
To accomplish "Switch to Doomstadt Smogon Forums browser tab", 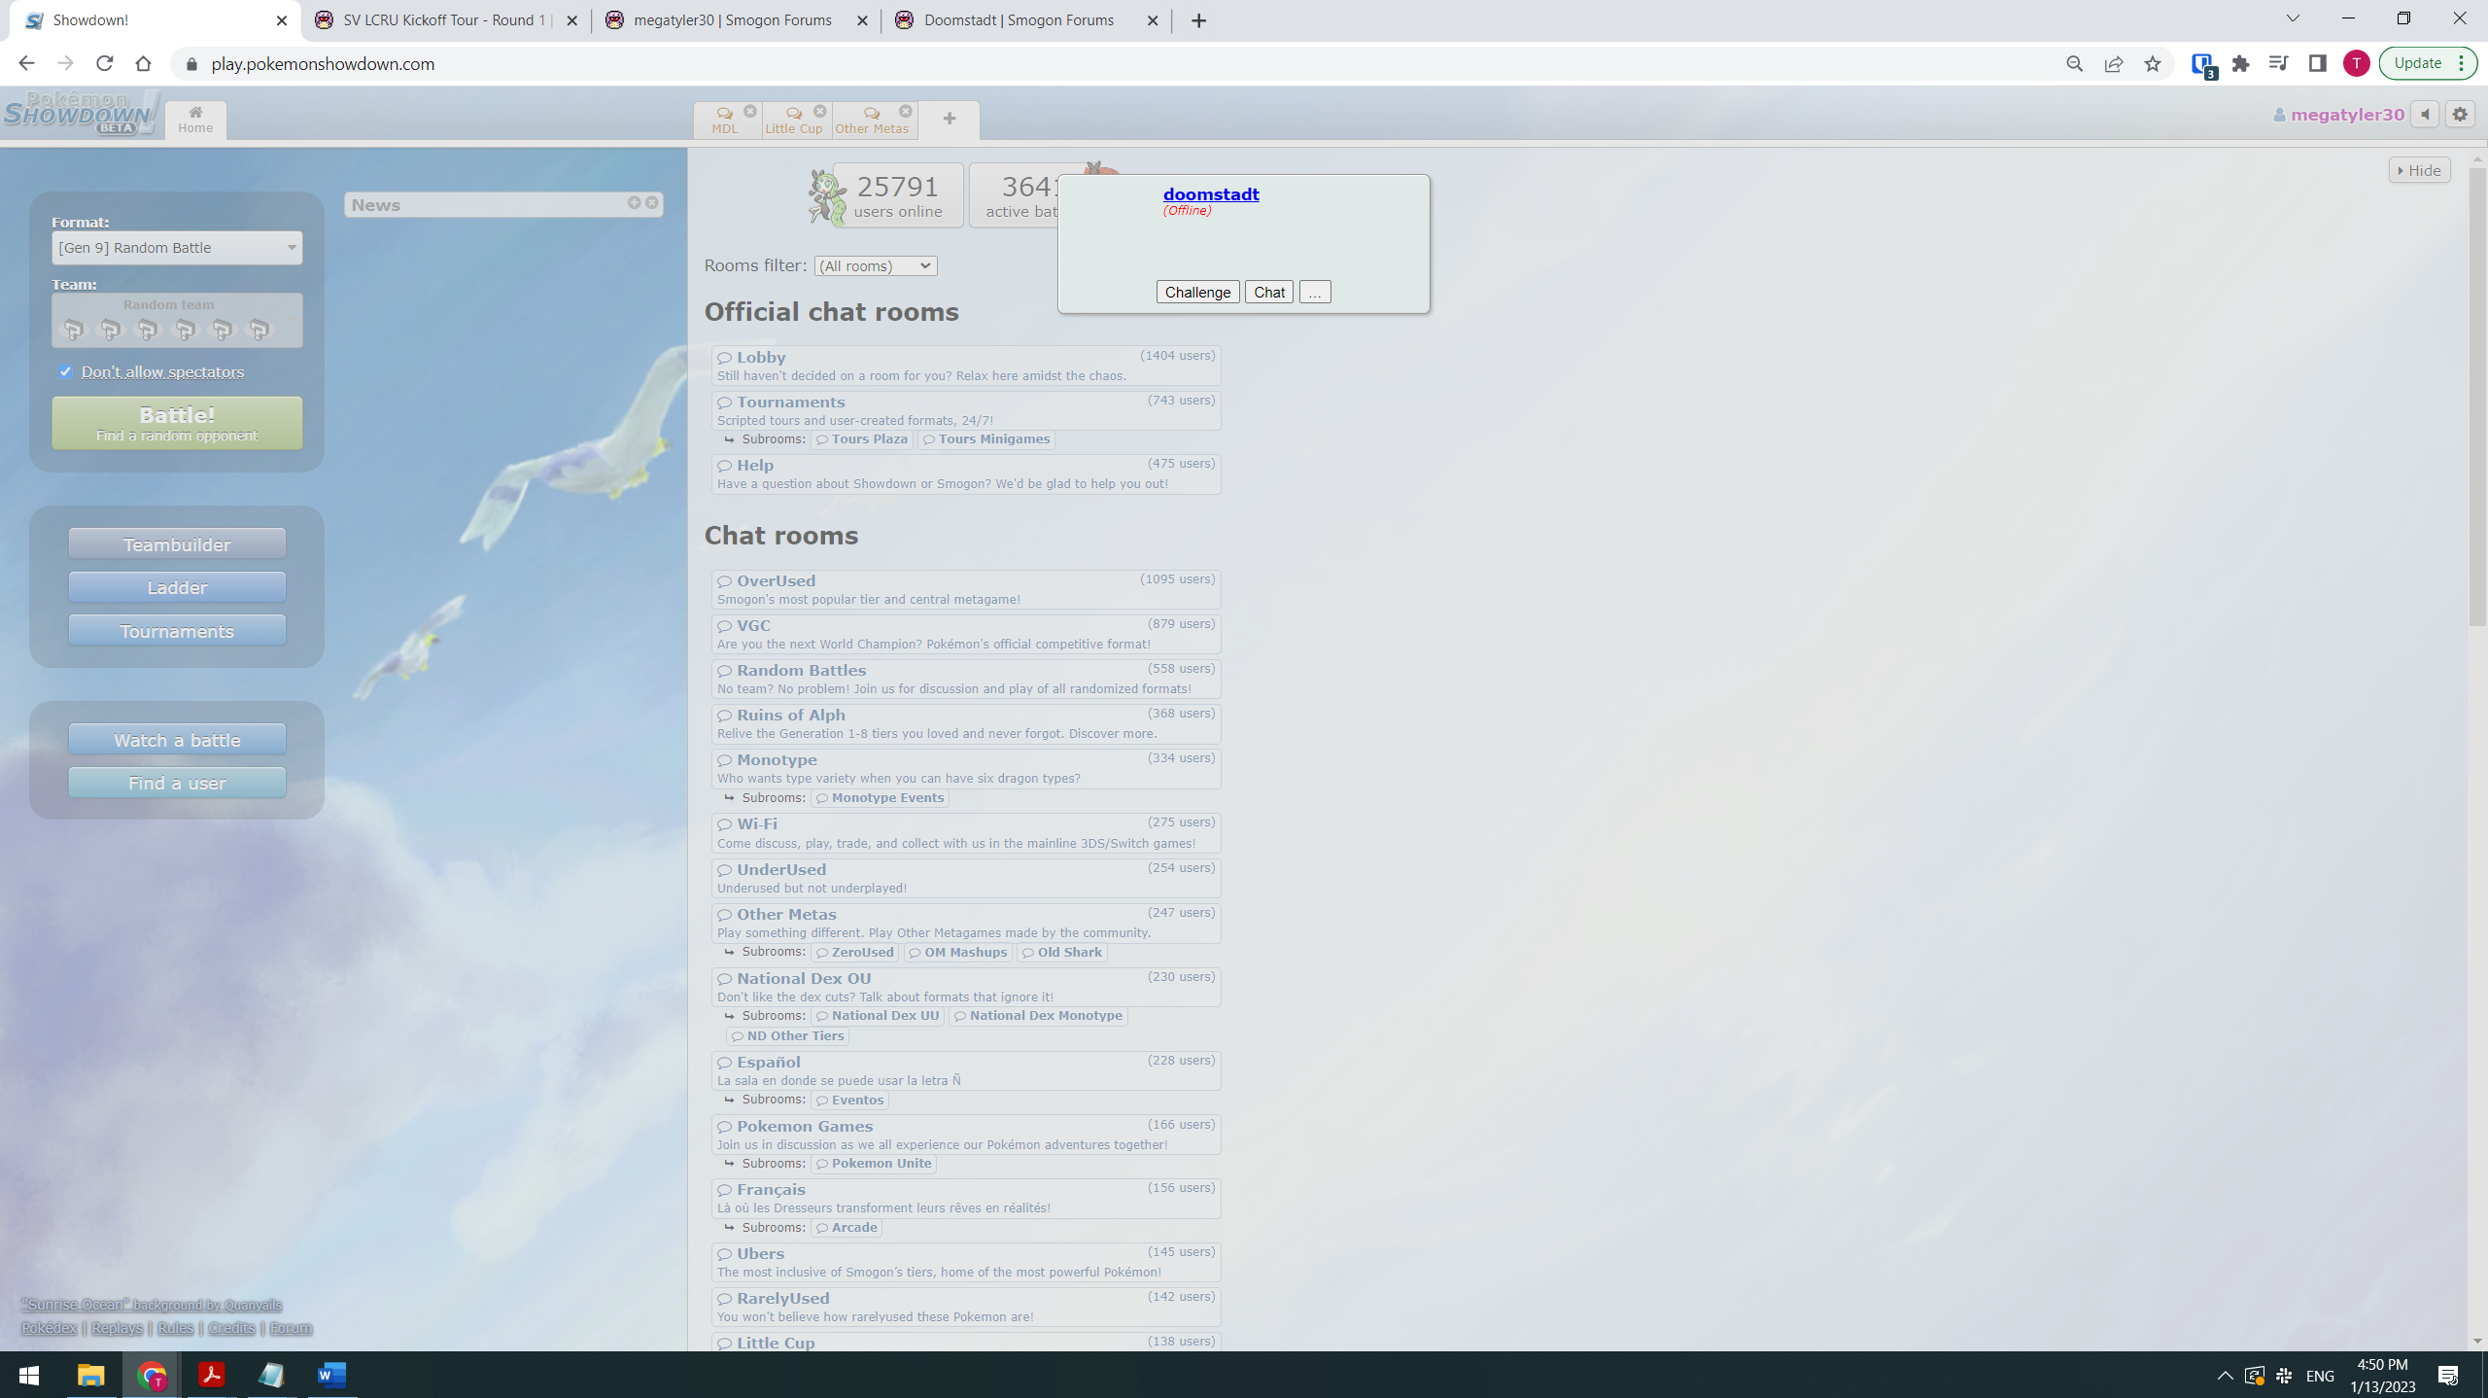I will [x=1026, y=20].
